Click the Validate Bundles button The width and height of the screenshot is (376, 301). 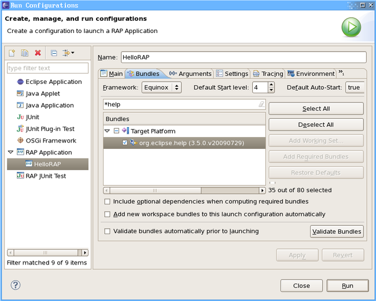(337, 232)
